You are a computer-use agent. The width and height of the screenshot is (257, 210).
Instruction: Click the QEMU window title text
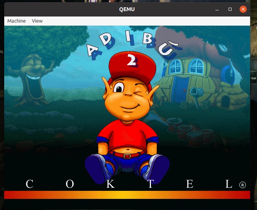click(128, 8)
